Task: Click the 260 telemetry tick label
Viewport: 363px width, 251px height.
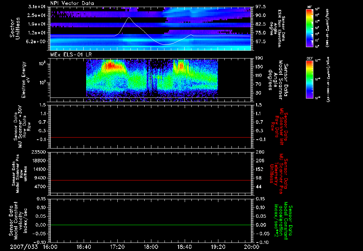Action: pos(259,152)
